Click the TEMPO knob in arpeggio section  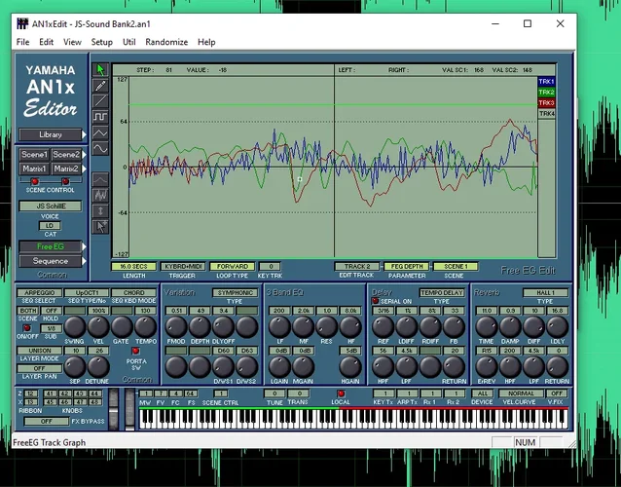click(147, 326)
